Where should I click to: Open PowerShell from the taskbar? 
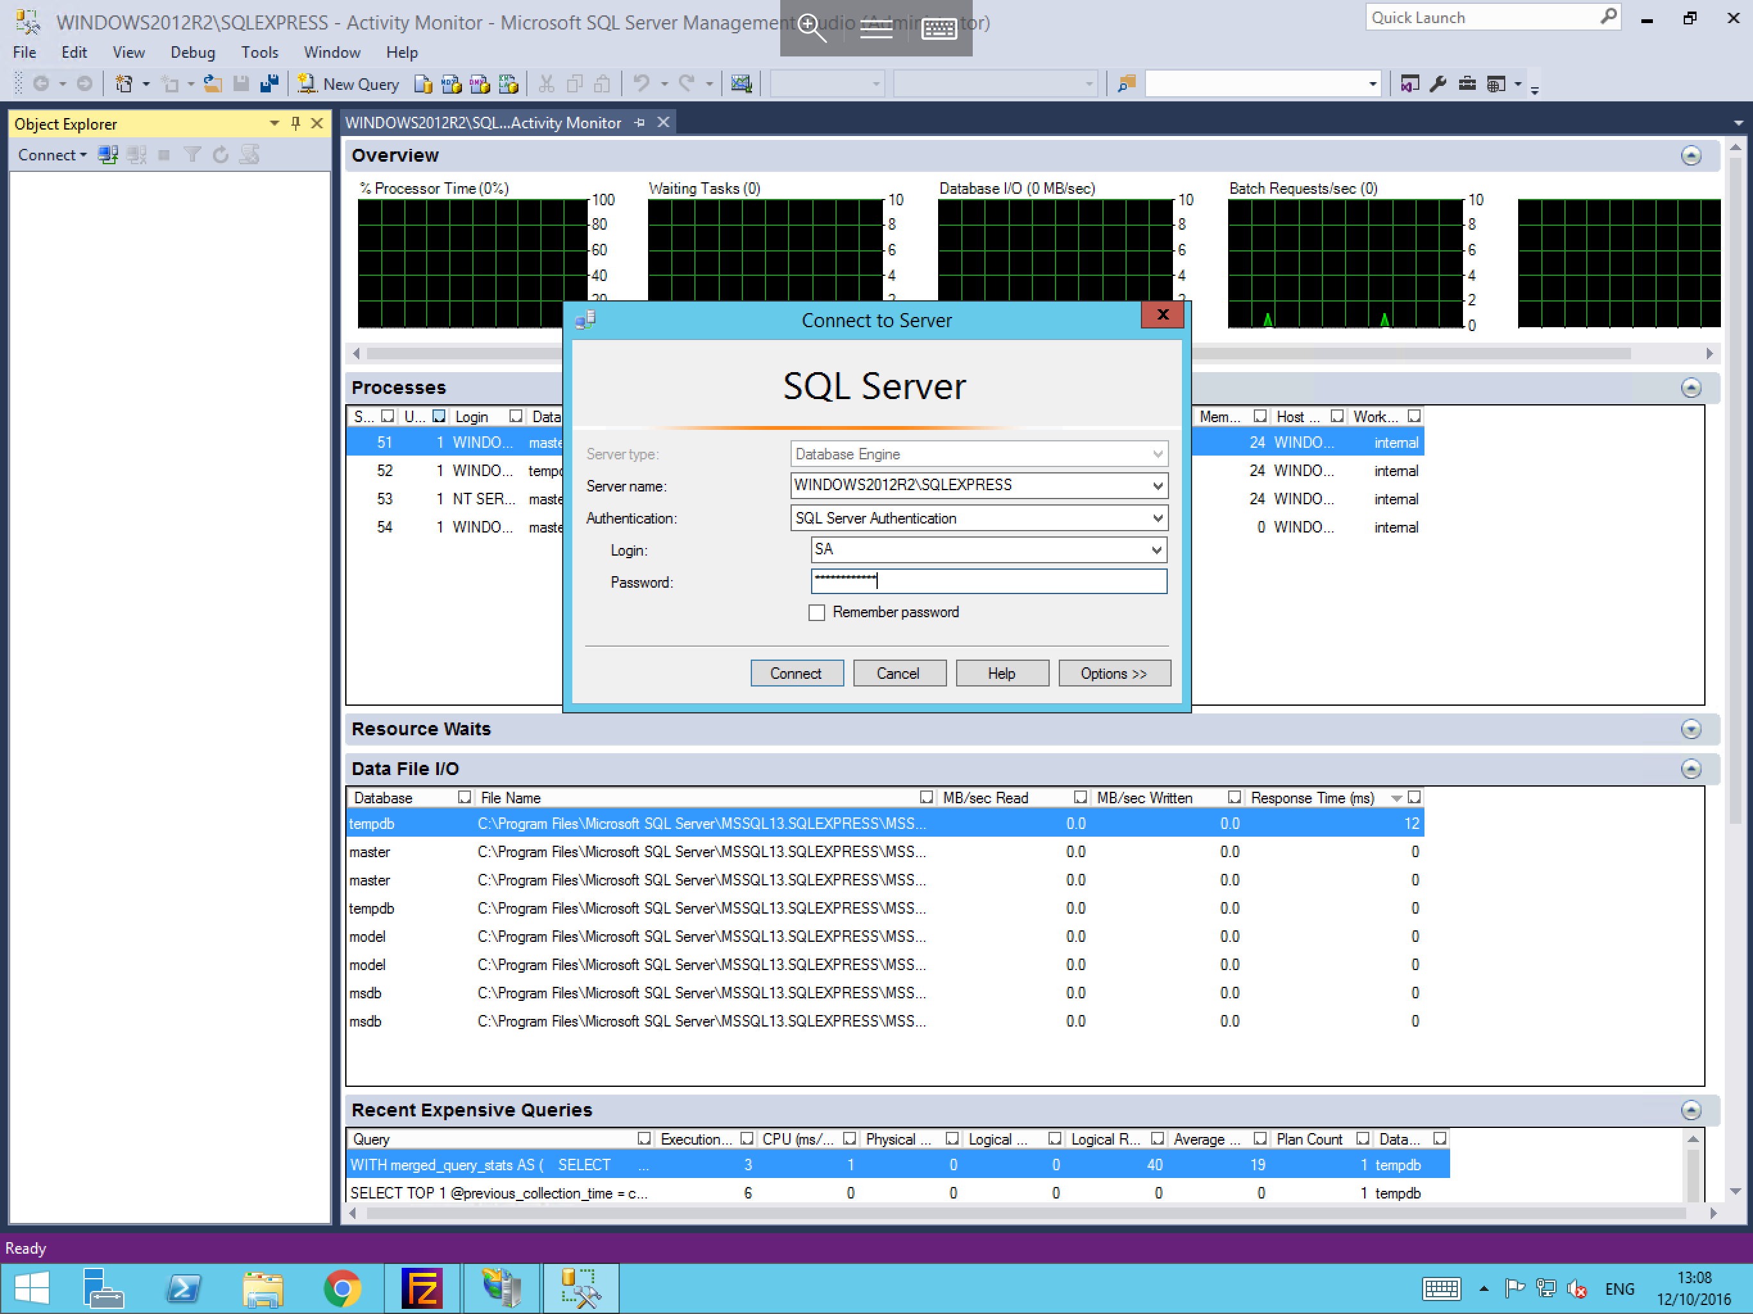tap(184, 1288)
